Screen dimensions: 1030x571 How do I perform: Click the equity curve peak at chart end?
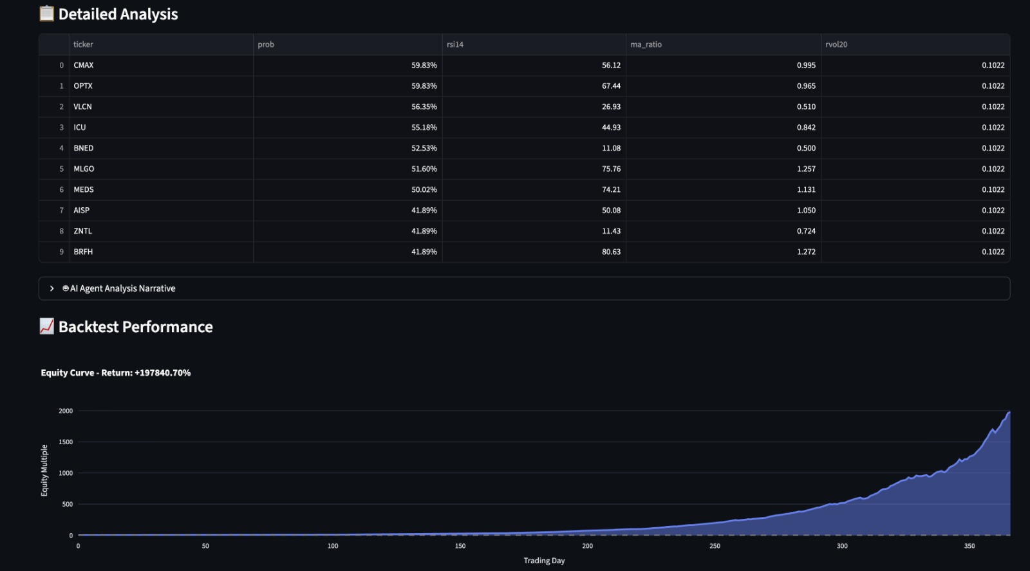[x=1009, y=412]
